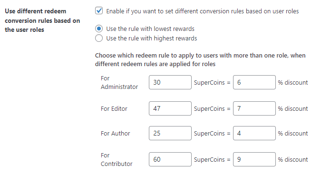Click the 'Use different redeem conversion rules' heading
Viewport: 321px width, 175px height.
point(42,20)
